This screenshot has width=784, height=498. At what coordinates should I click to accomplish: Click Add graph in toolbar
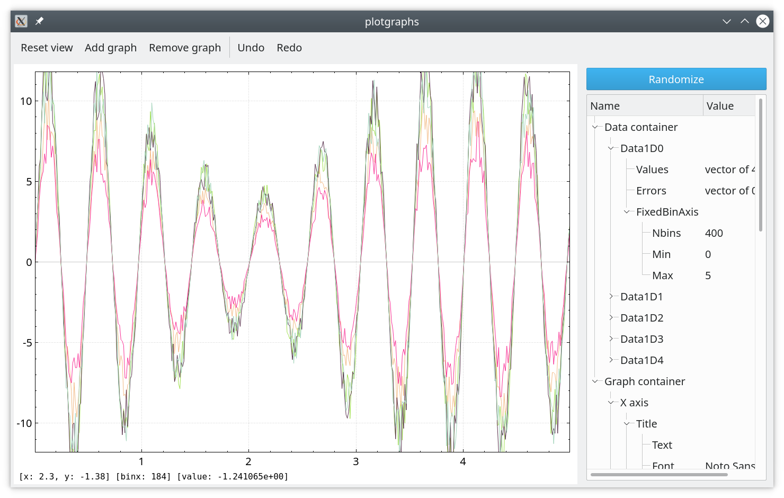[x=111, y=48]
